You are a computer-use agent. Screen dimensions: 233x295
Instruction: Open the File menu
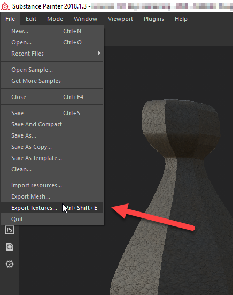coord(10,19)
